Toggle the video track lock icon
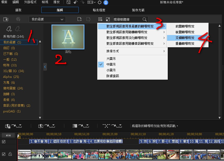The width and height of the screenshot is (224, 161). click(10, 154)
